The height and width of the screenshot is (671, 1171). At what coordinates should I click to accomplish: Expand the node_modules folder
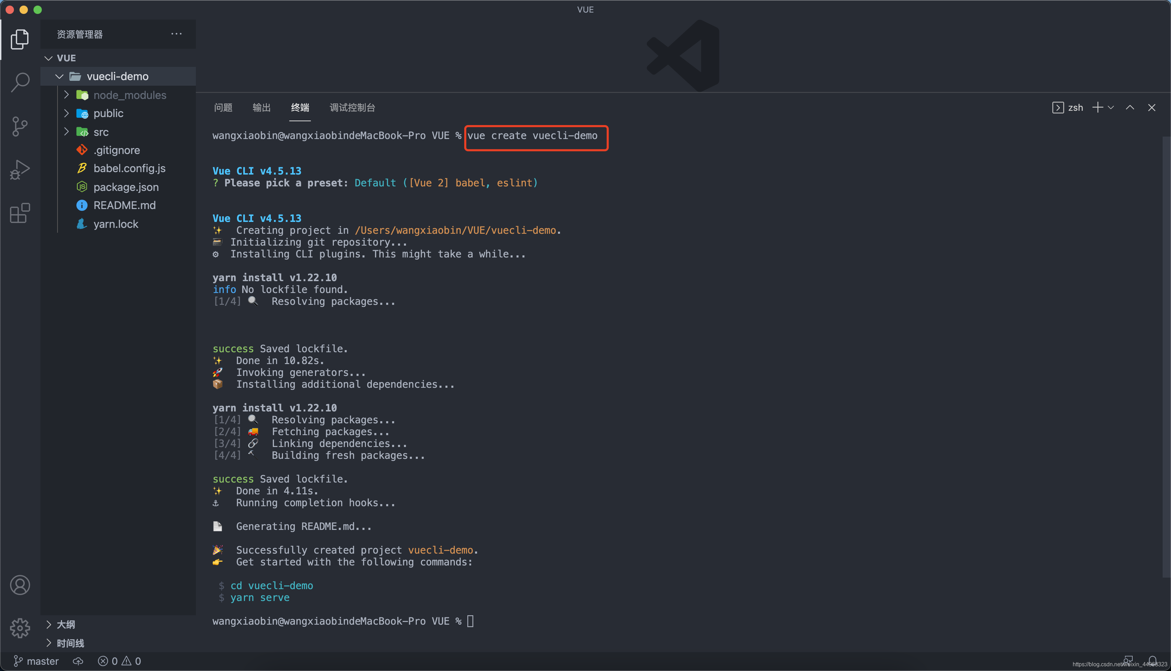(68, 95)
